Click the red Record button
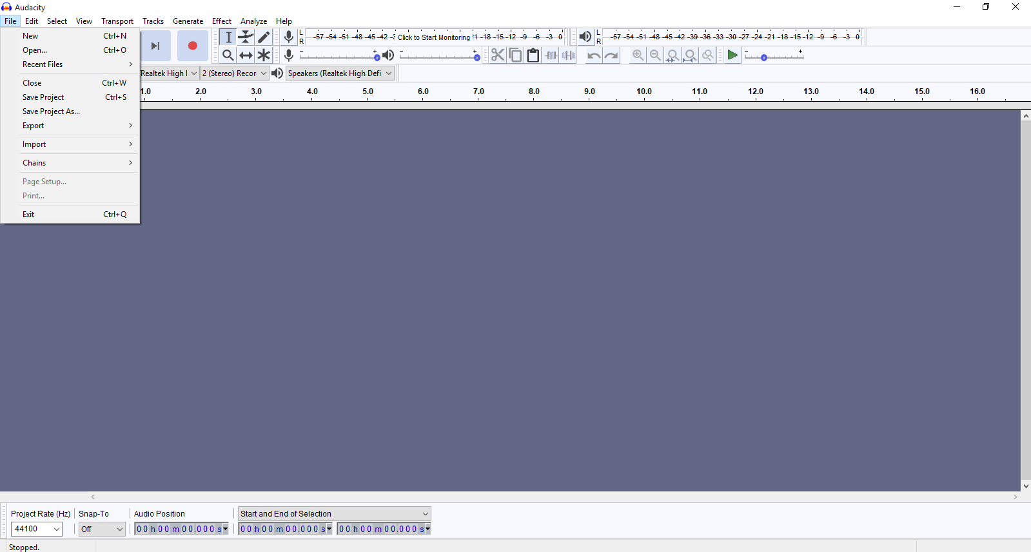The height and width of the screenshot is (552, 1031). [x=192, y=46]
